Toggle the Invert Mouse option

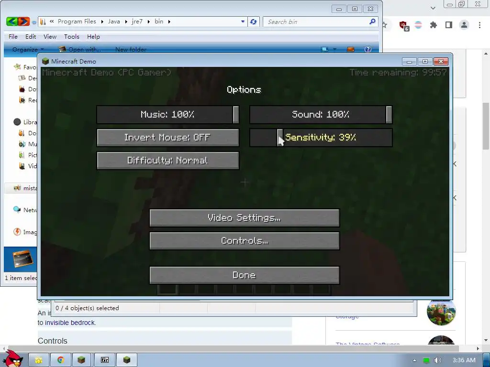(168, 138)
